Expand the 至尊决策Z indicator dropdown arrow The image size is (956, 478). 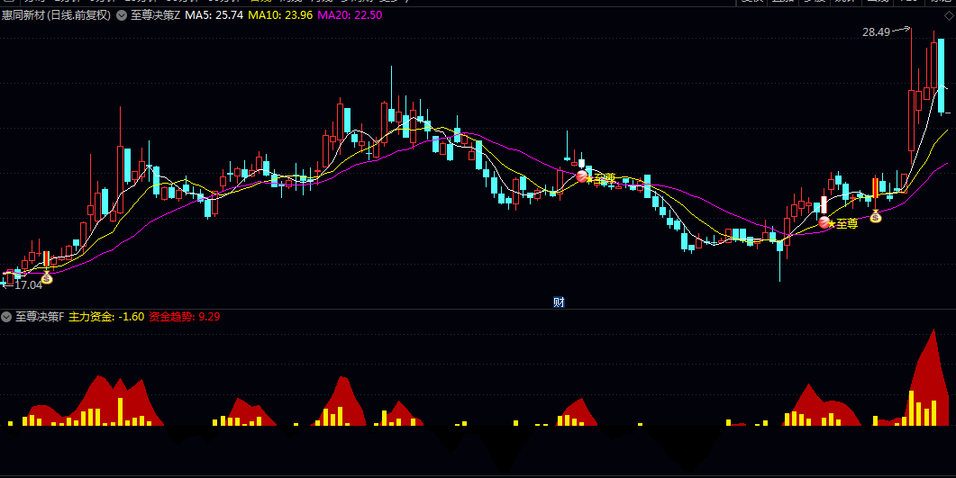coord(122,15)
